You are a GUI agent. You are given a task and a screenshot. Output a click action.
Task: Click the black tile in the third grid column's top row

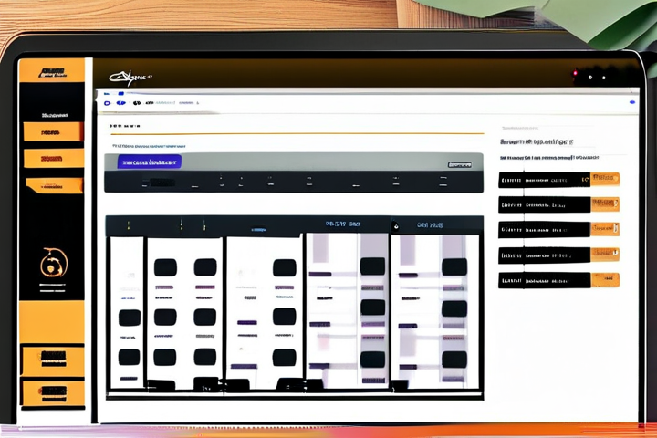pyautogui.click(x=285, y=267)
